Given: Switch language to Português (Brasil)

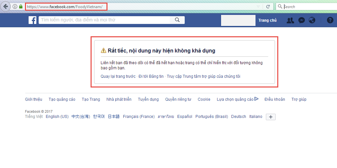Looking at the screenshot, I should (x=212, y=116).
